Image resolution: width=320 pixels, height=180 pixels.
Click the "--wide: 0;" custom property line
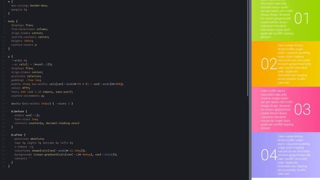click(19, 60)
